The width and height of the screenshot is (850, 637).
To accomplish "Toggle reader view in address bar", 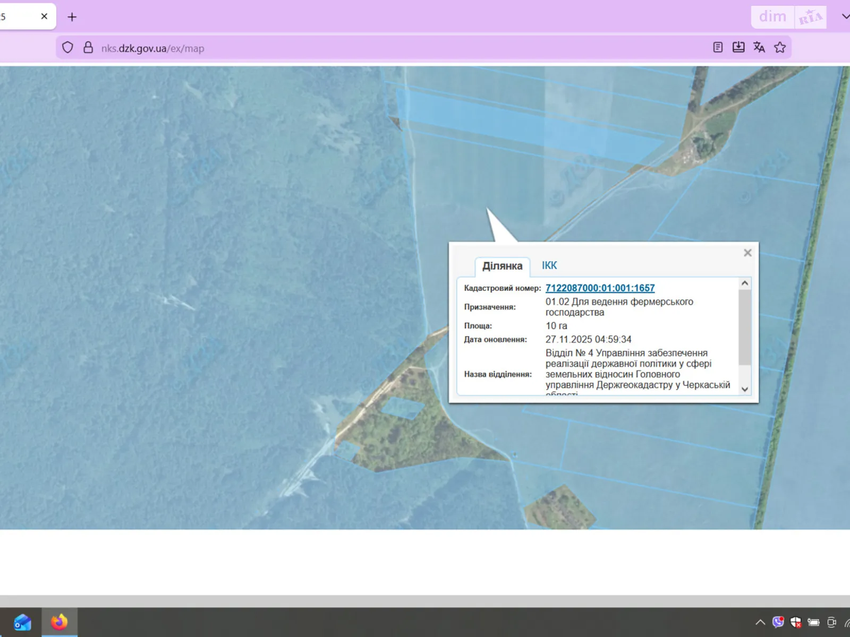I will (718, 48).
